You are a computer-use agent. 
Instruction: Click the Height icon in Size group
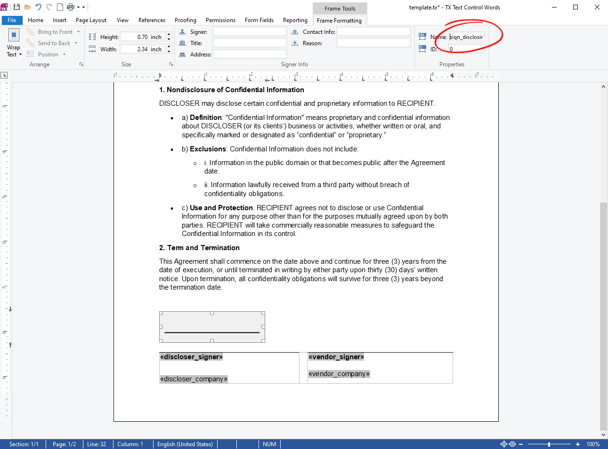pos(92,37)
